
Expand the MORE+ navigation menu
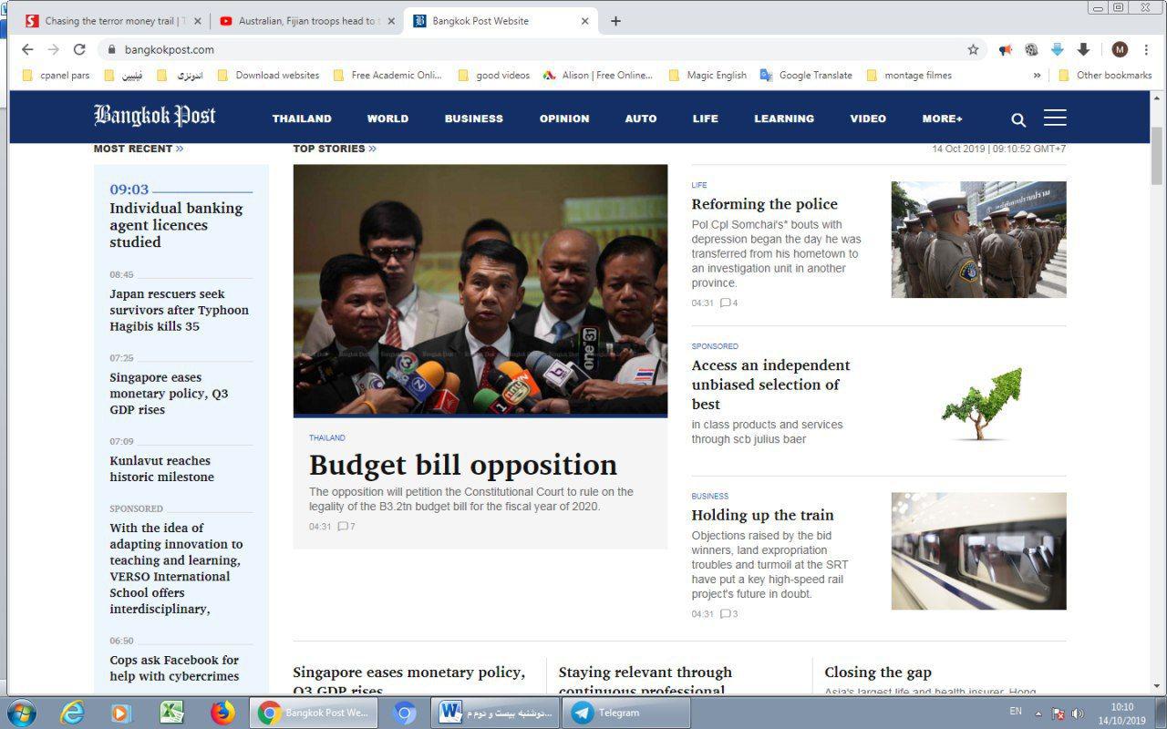[942, 118]
